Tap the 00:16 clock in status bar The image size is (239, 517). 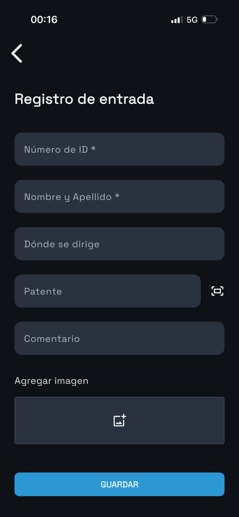[x=44, y=20]
